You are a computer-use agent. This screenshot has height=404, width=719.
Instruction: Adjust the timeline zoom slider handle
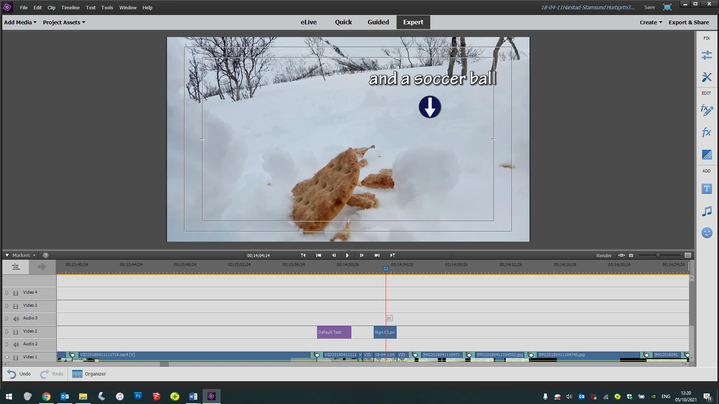[658, 255]
